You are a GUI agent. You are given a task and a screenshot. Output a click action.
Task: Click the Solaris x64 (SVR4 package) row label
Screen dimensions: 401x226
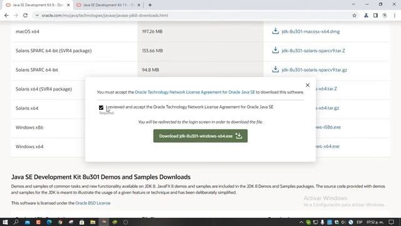(x=44, y=89)
